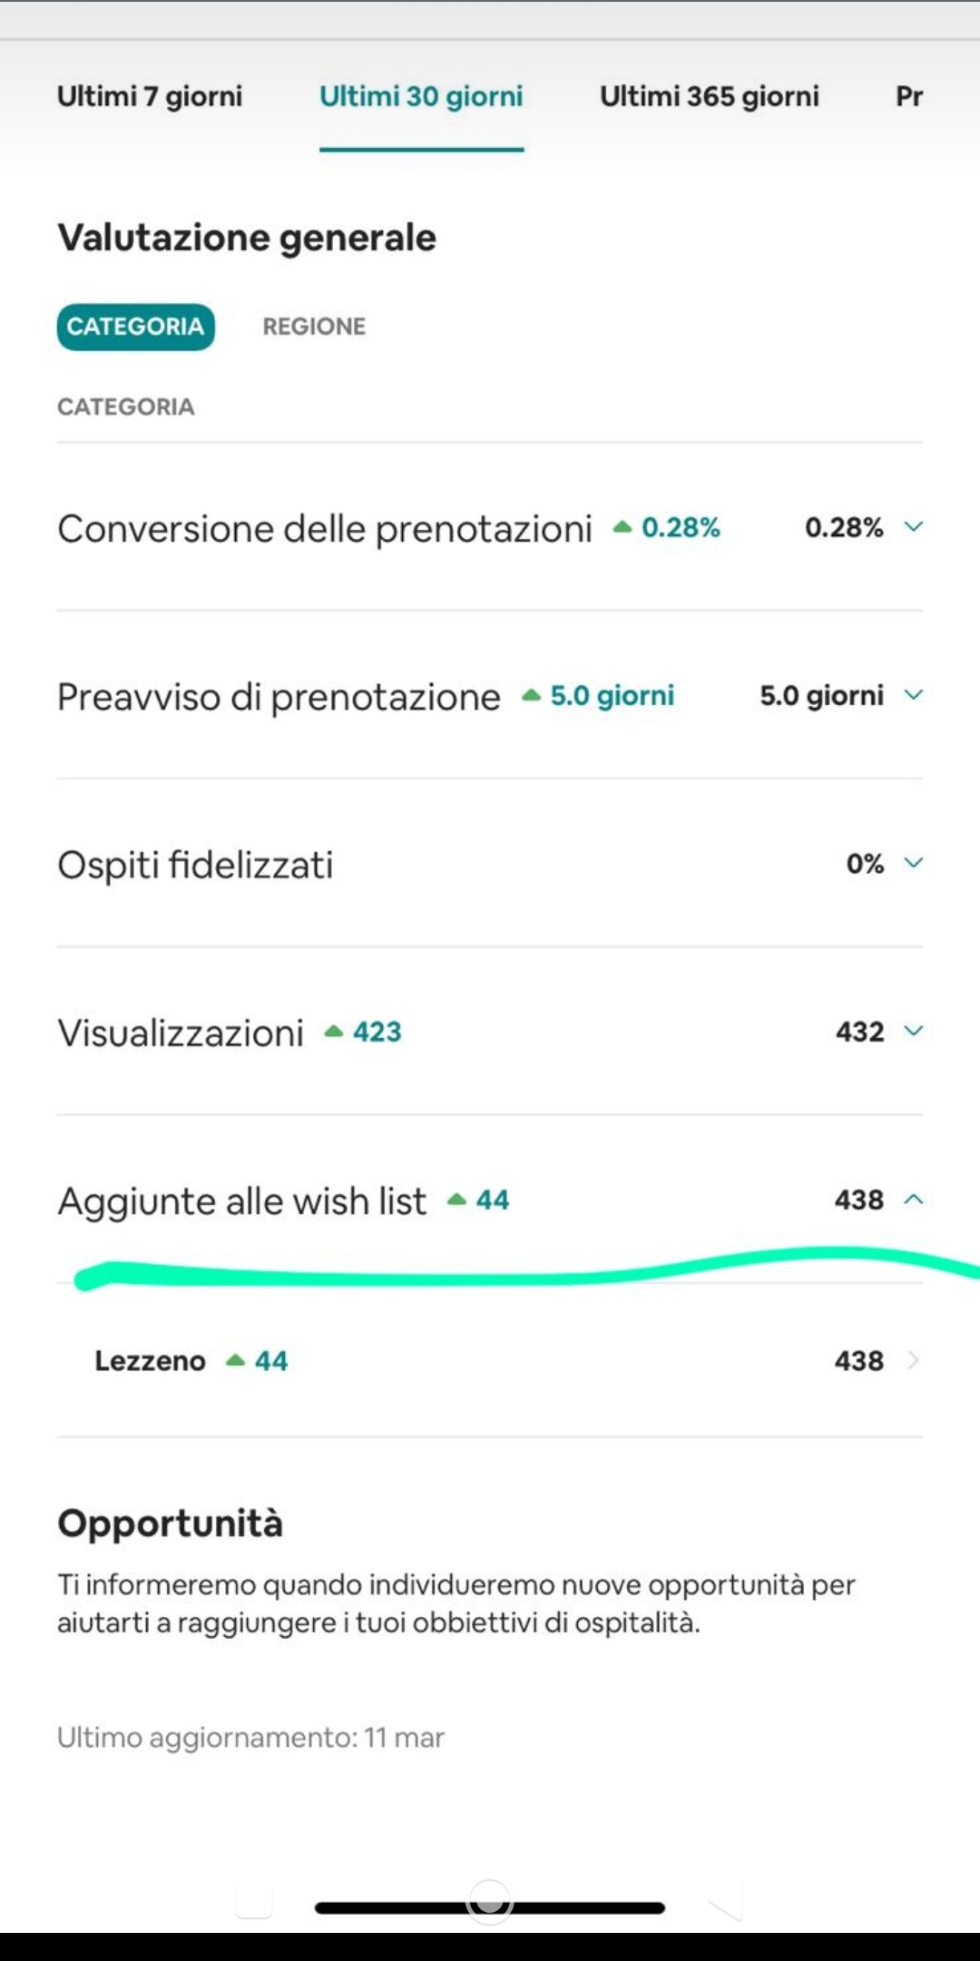Select the CATEGORIA filter pill
Image resolution: width=980 pixels, height=1961 pixels.
(136, 327)
